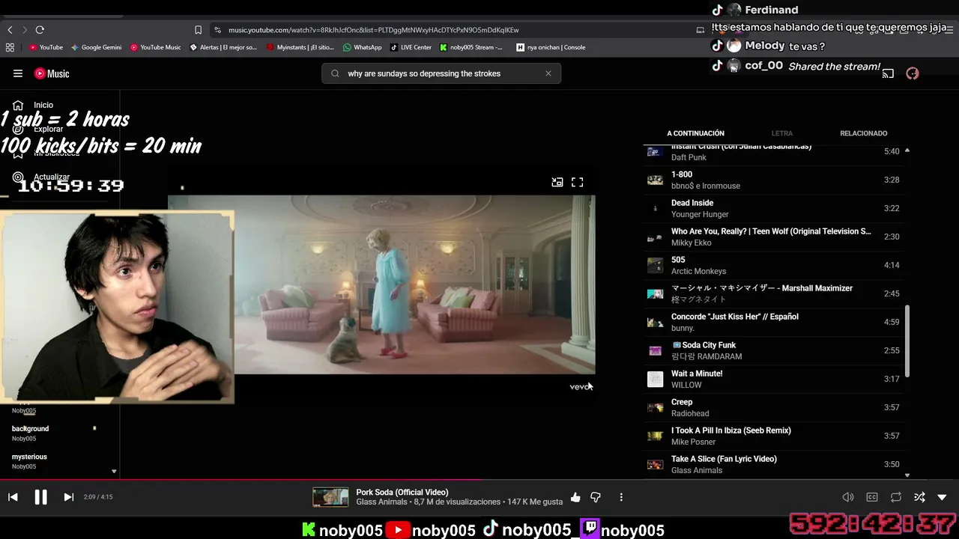This screenshot has width=959, height=539.
Task: Go to the YouTube Music logo home
Action: pos(52,73)
